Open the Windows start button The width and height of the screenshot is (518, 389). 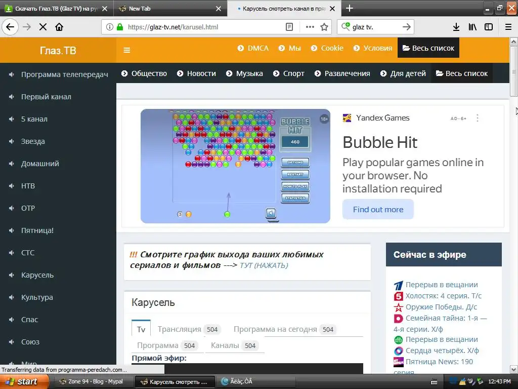[x=25, y=382]
